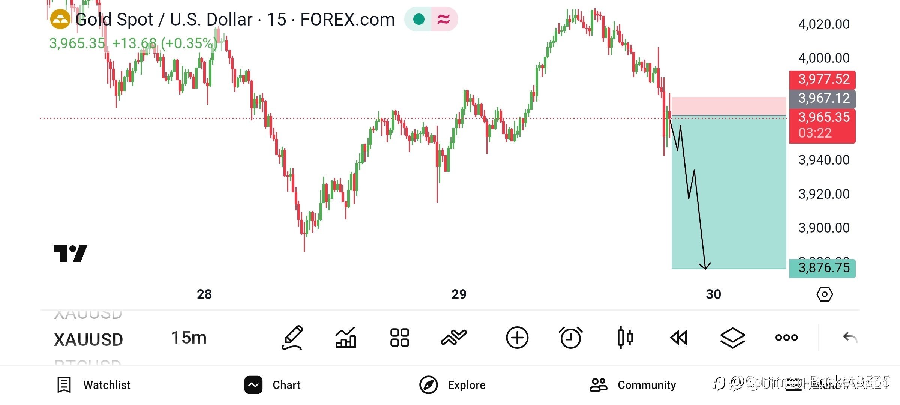Toggle the green market status dot
Image resolution: width=900 pixels, height=405 pixels.
(x=418, y=19)
